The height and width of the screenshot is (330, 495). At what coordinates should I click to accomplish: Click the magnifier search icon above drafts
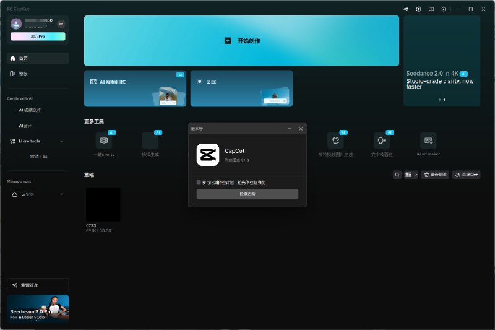(x=397, y=175)
